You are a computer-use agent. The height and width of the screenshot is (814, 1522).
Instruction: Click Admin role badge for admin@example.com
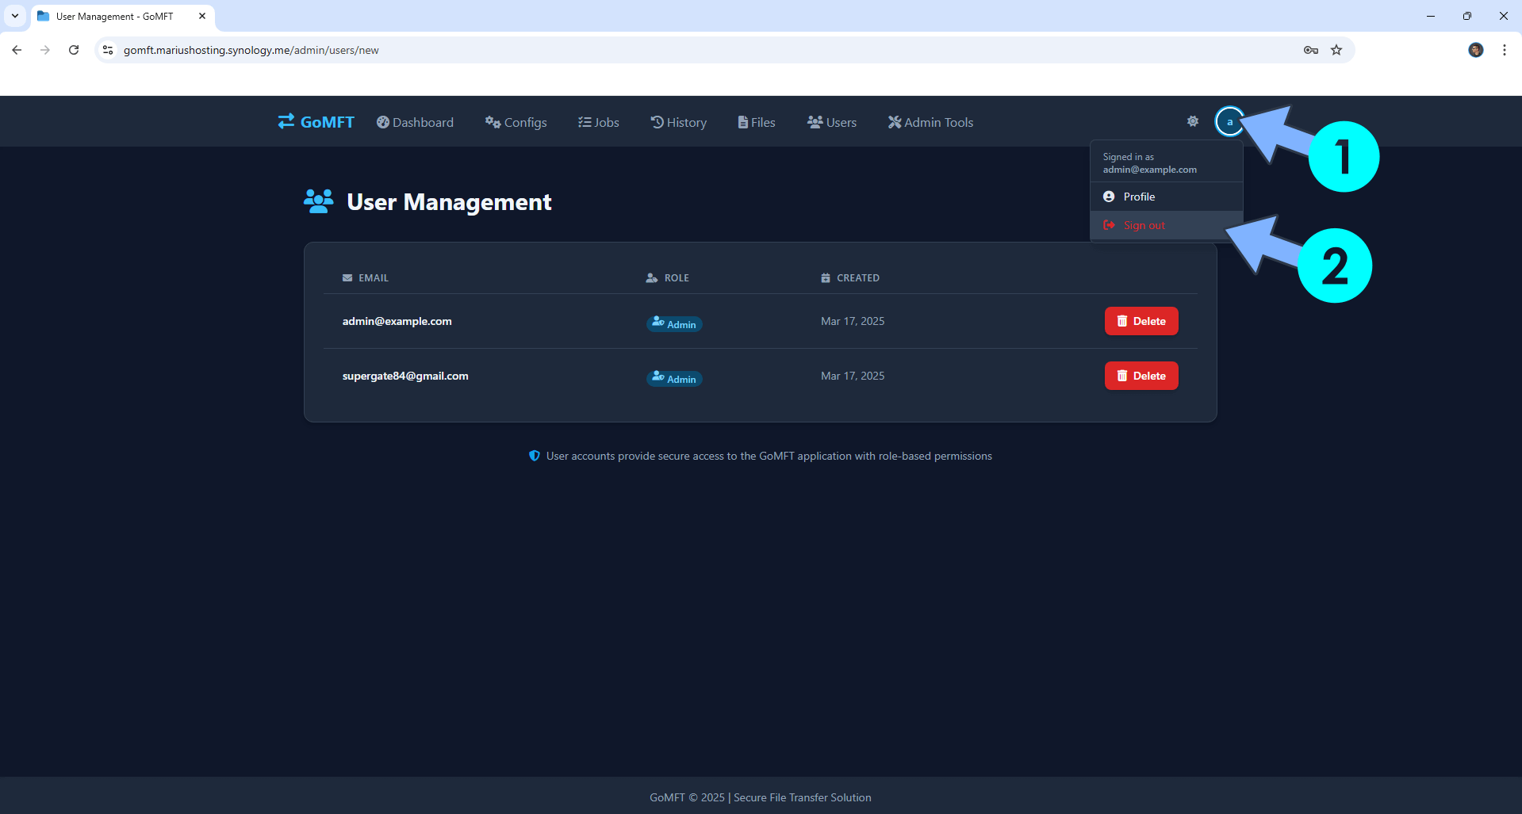tap(674, 323)
